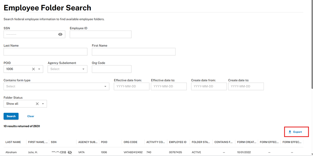Image resolution: width=313 pixels, height=156 pixels.
Task: Sort by EMPLOYEE ID column header
Action: (178, 142)
